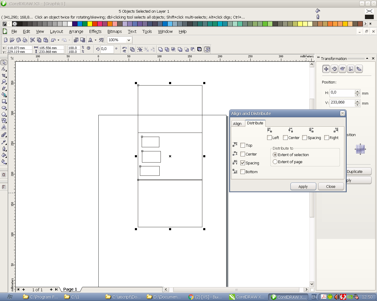Click Apply in Align and Distribute
This screenshot has width=377, height=301.
pos(303,186)
